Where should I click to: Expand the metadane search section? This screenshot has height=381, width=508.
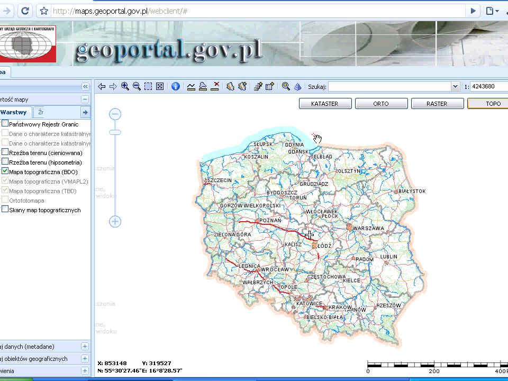point(85,346)
